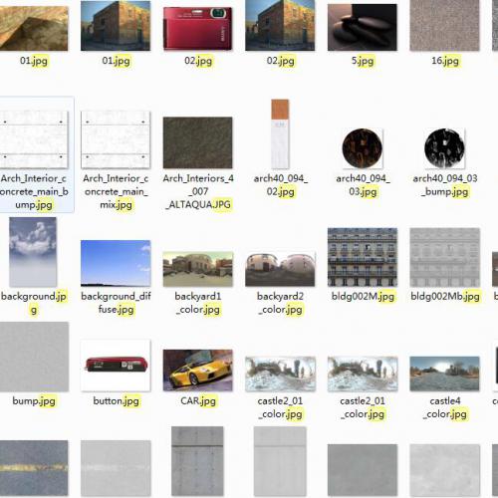Click the Arch_Interior_concrete_main_mix.jpg file name
The image size is (498, 498).
pyautogui.click(x=116, y=191)
